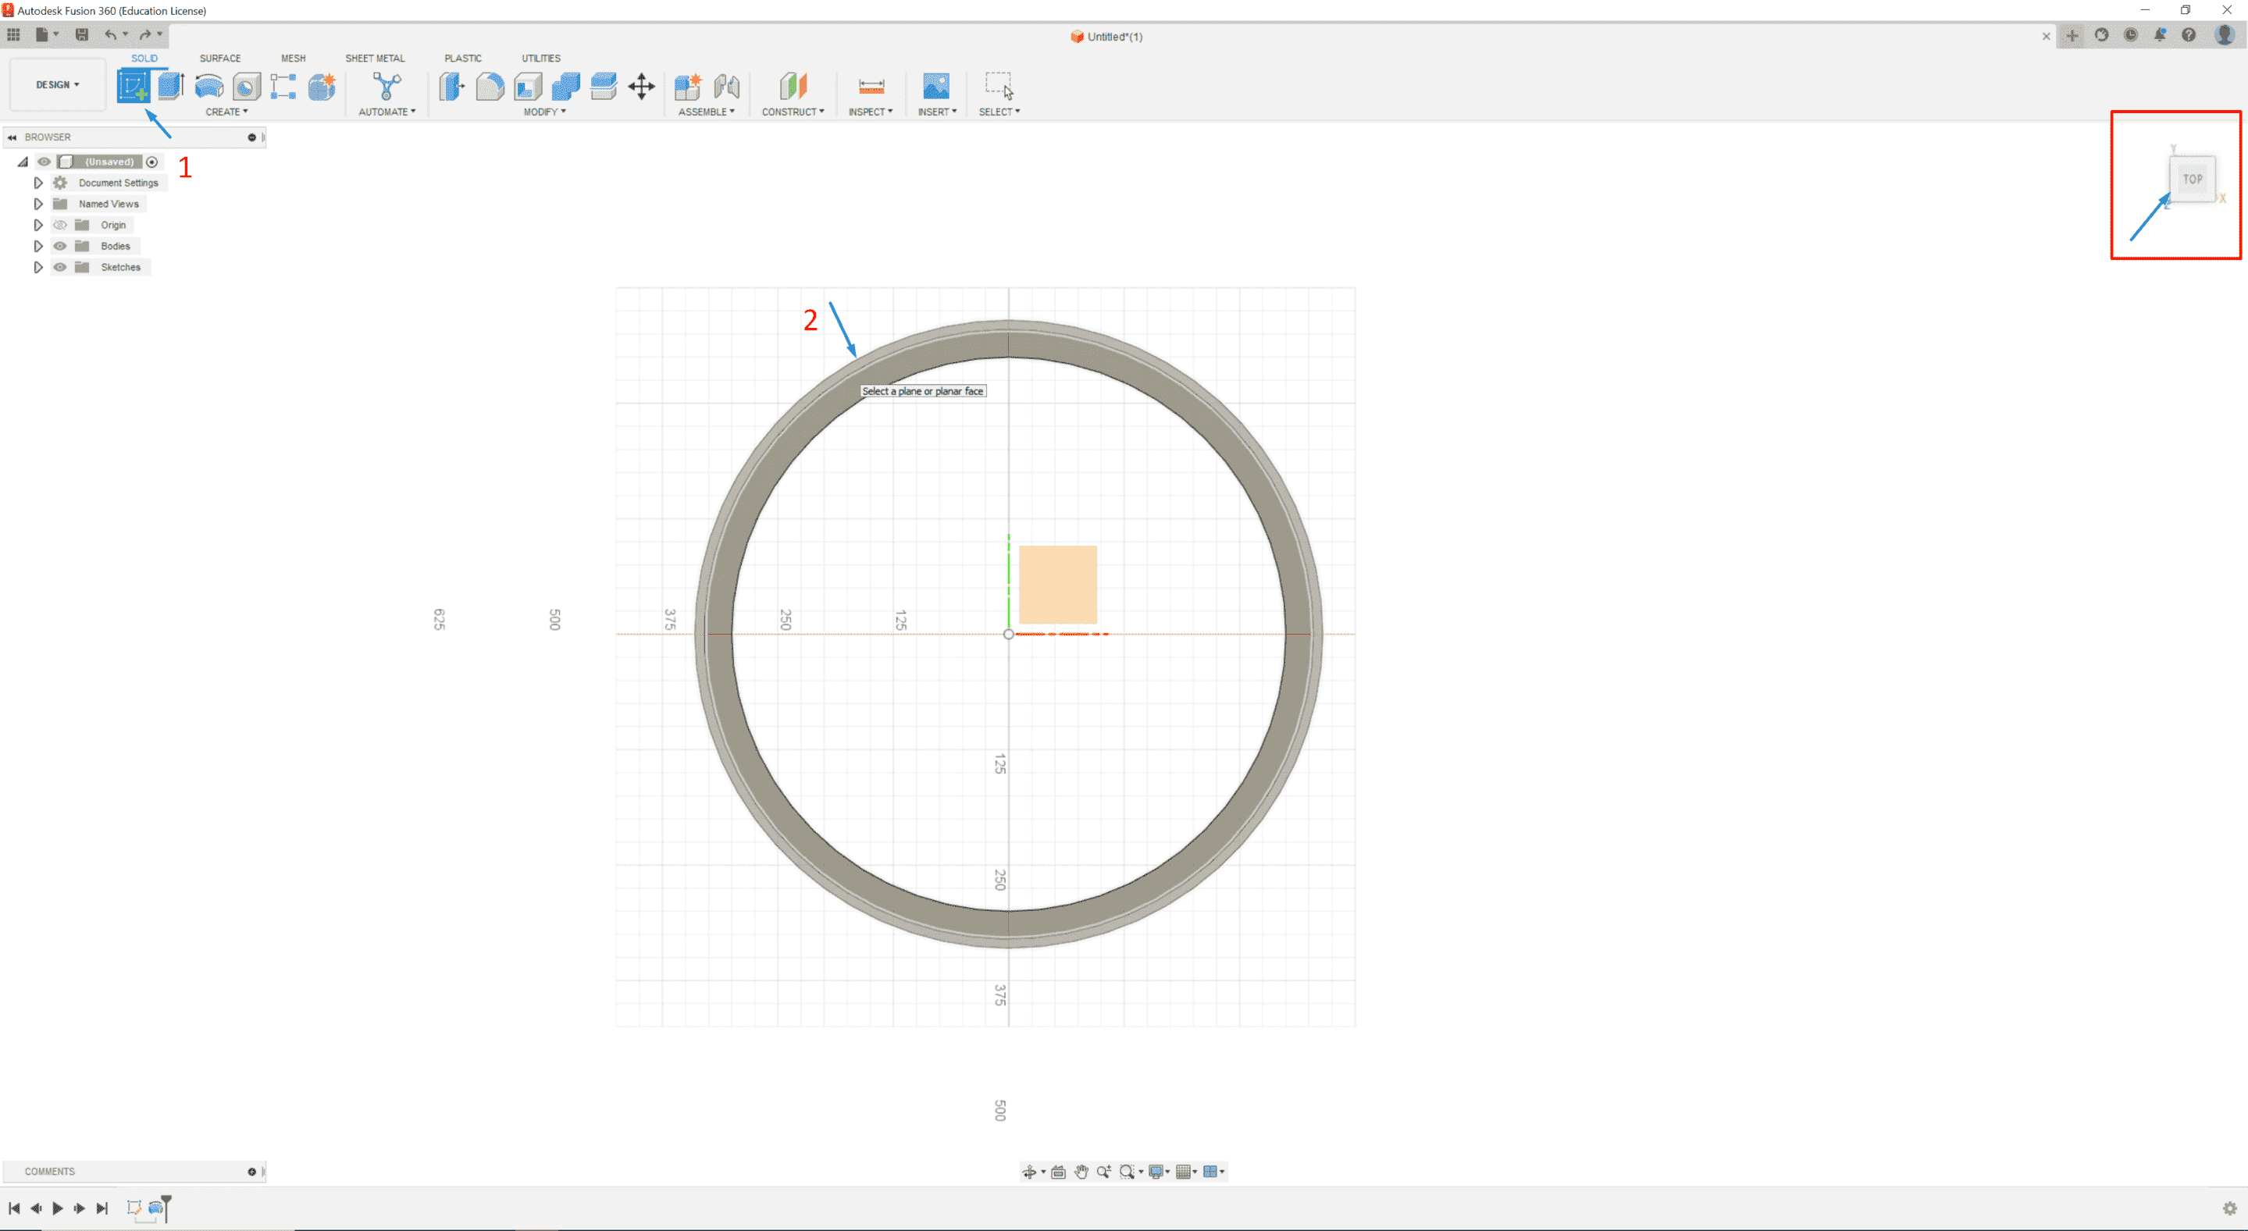Expand the Sketches node
This screenshot has height=1231, width=2248.
[x=37, y=267]
